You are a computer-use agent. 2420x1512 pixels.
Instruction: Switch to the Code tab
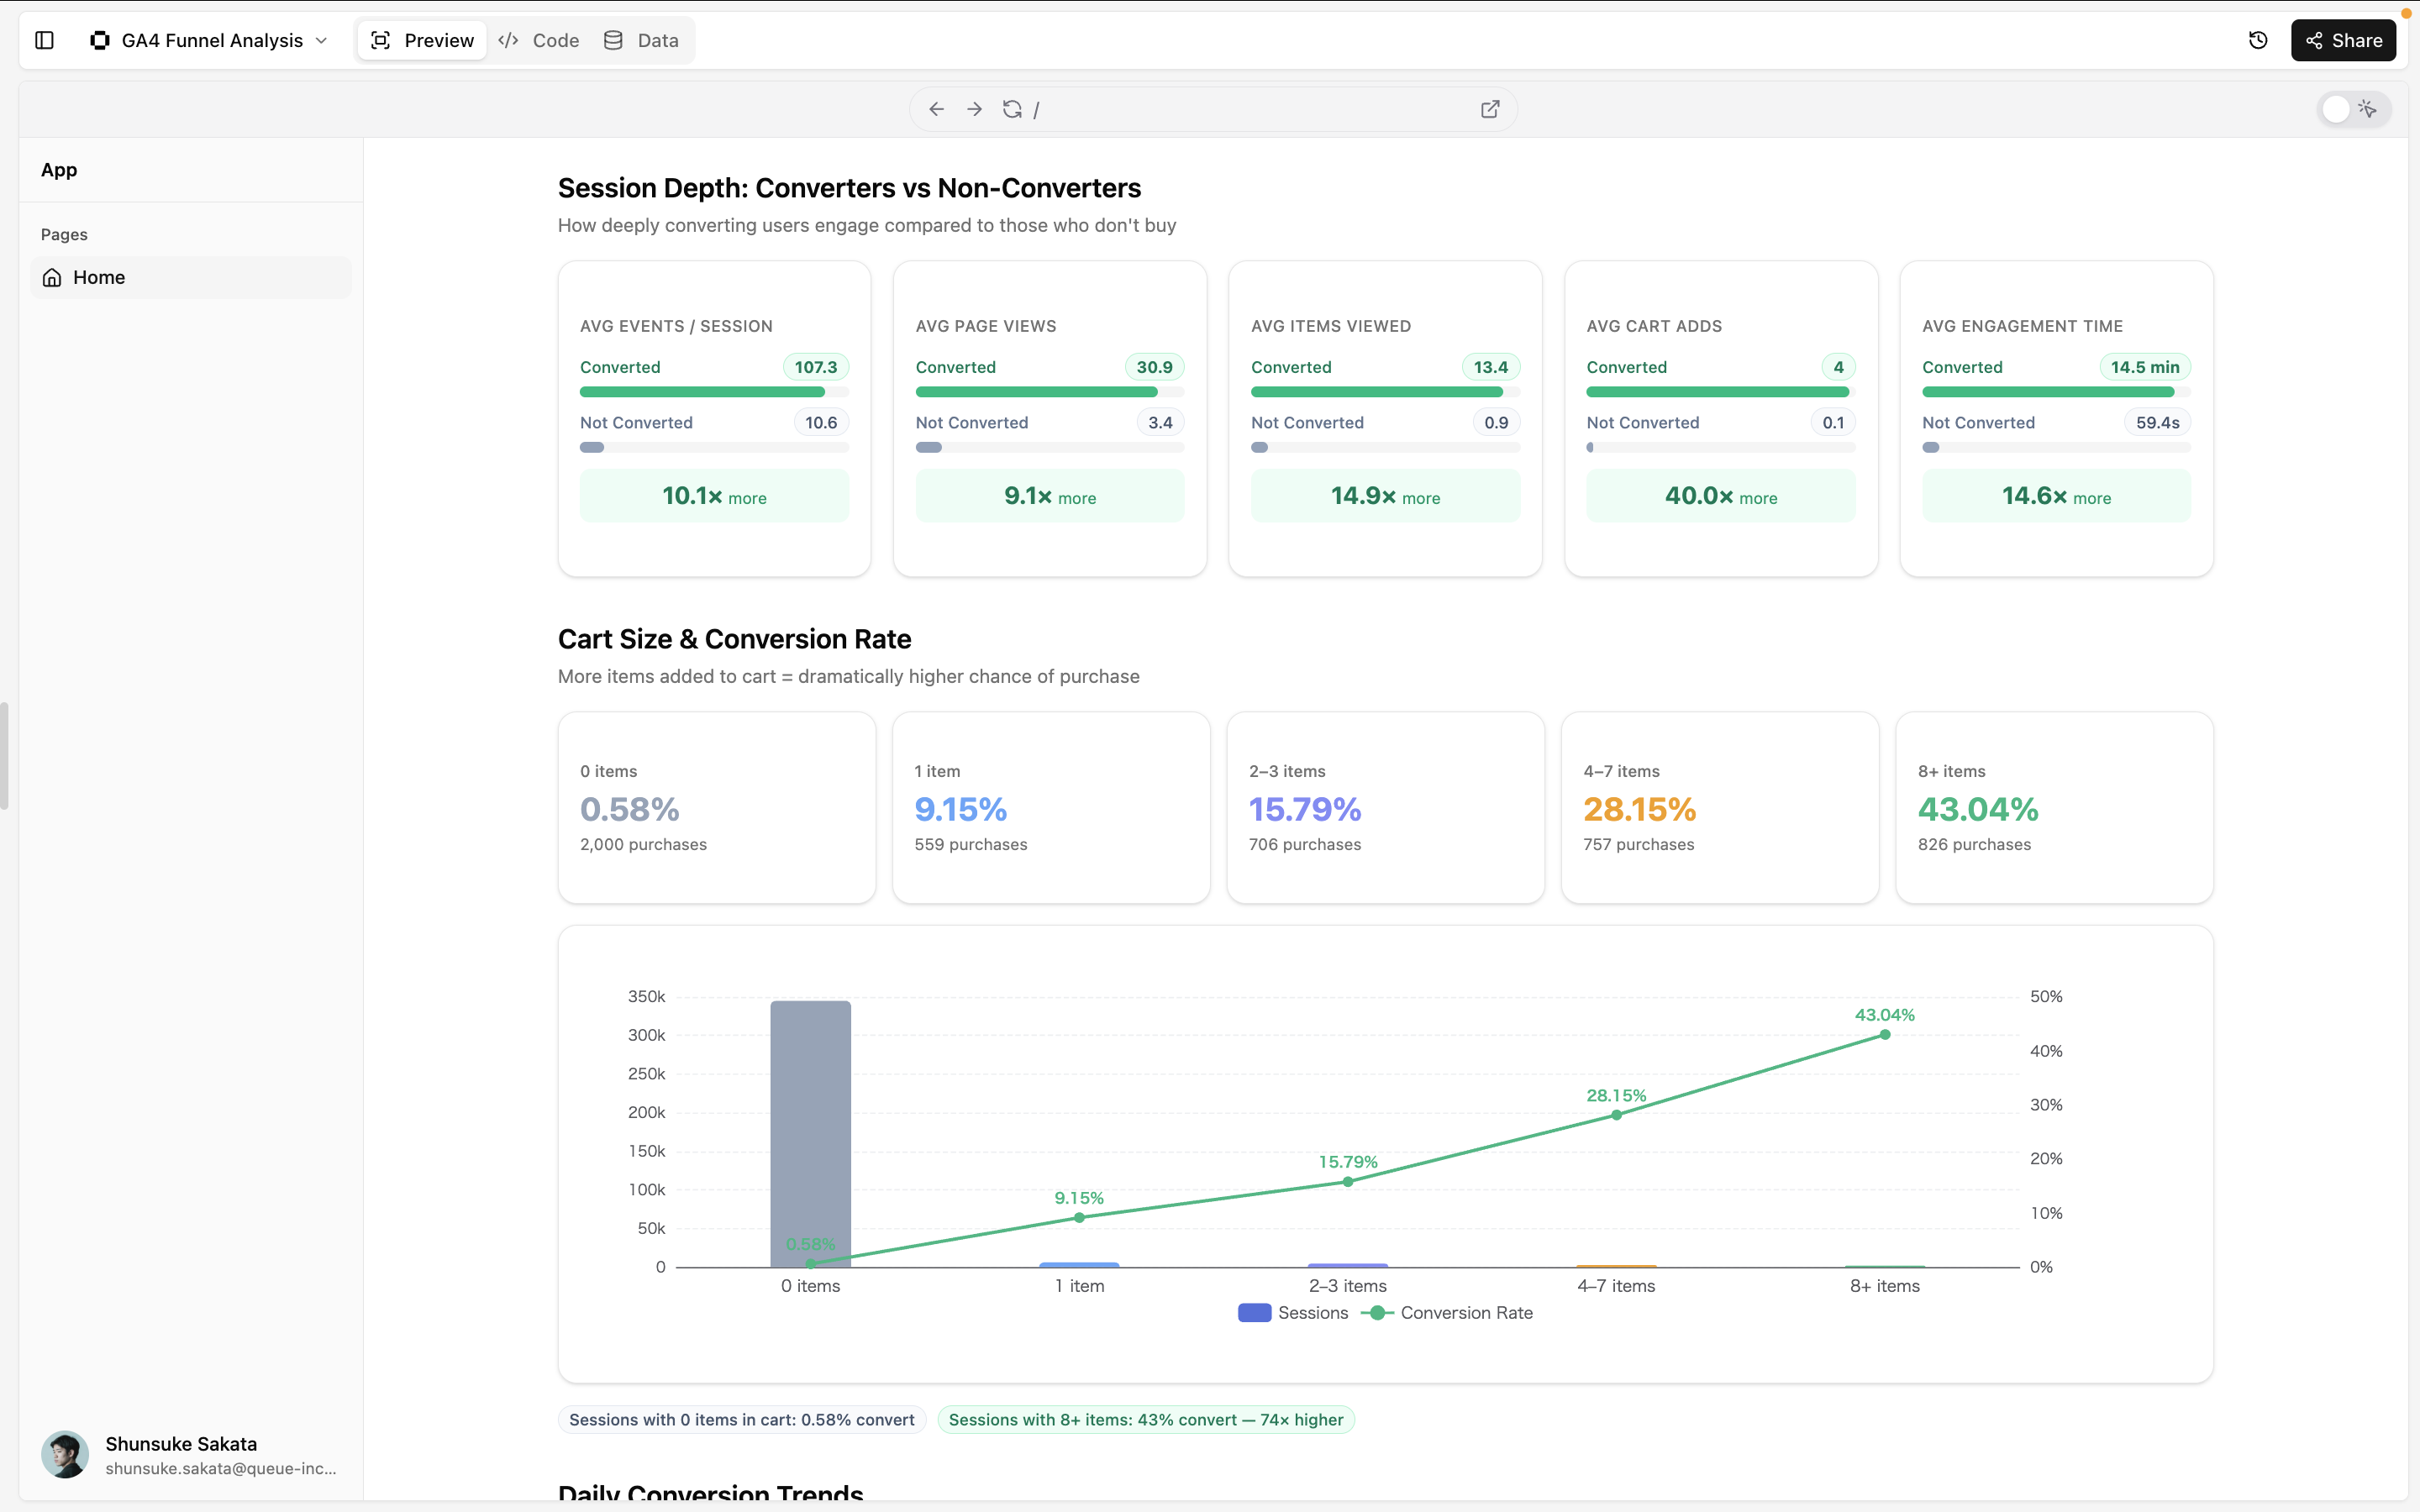(539, 40)
